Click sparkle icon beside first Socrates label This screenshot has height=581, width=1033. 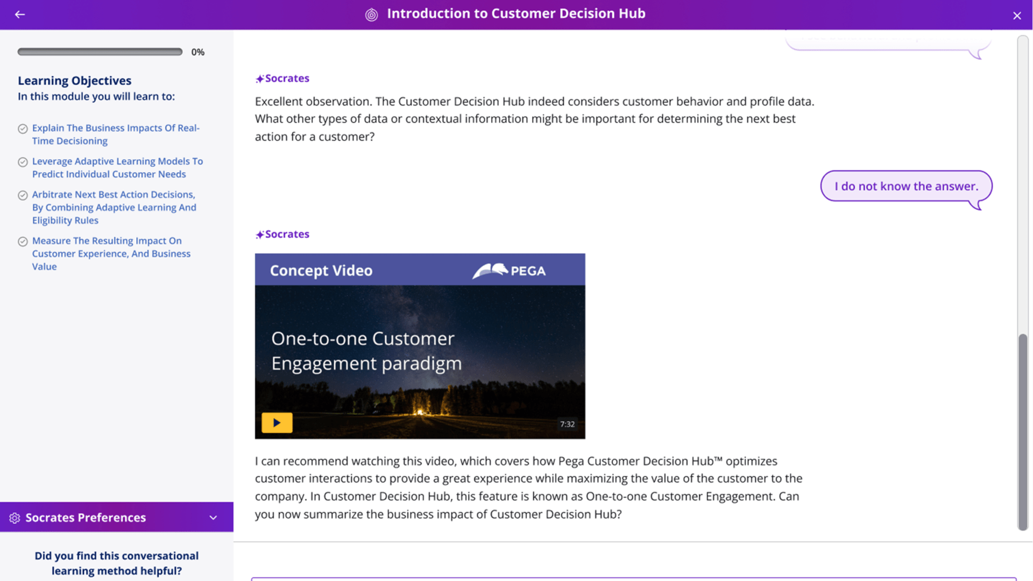coord(259,79)
